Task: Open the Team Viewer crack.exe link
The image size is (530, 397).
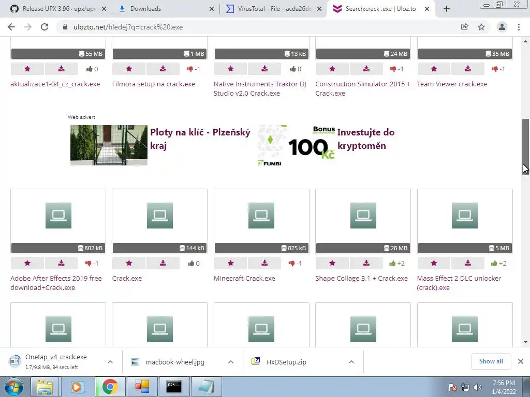Action: (x=452, y=84)
